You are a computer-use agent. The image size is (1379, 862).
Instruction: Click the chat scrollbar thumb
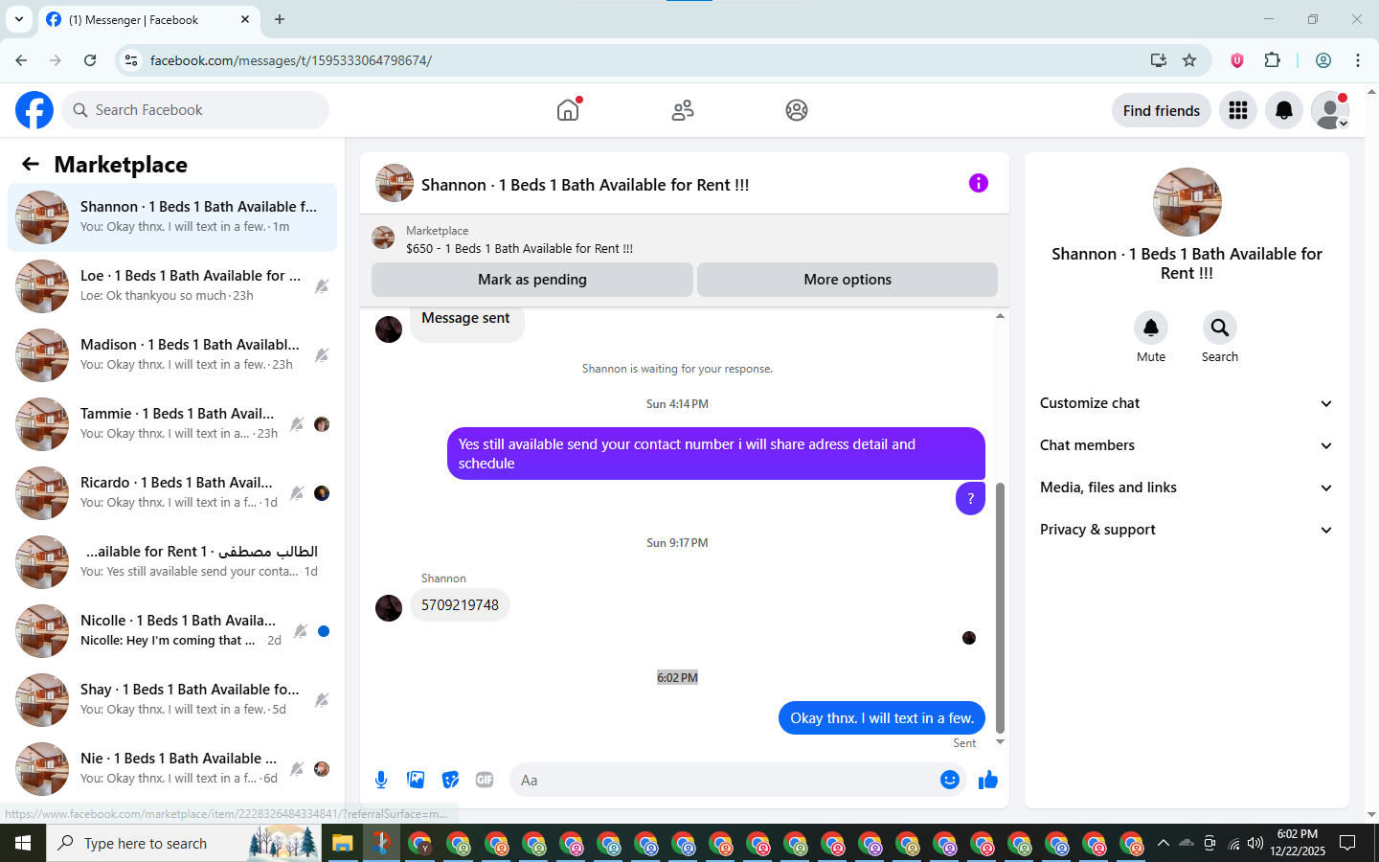pos(1000,607)
